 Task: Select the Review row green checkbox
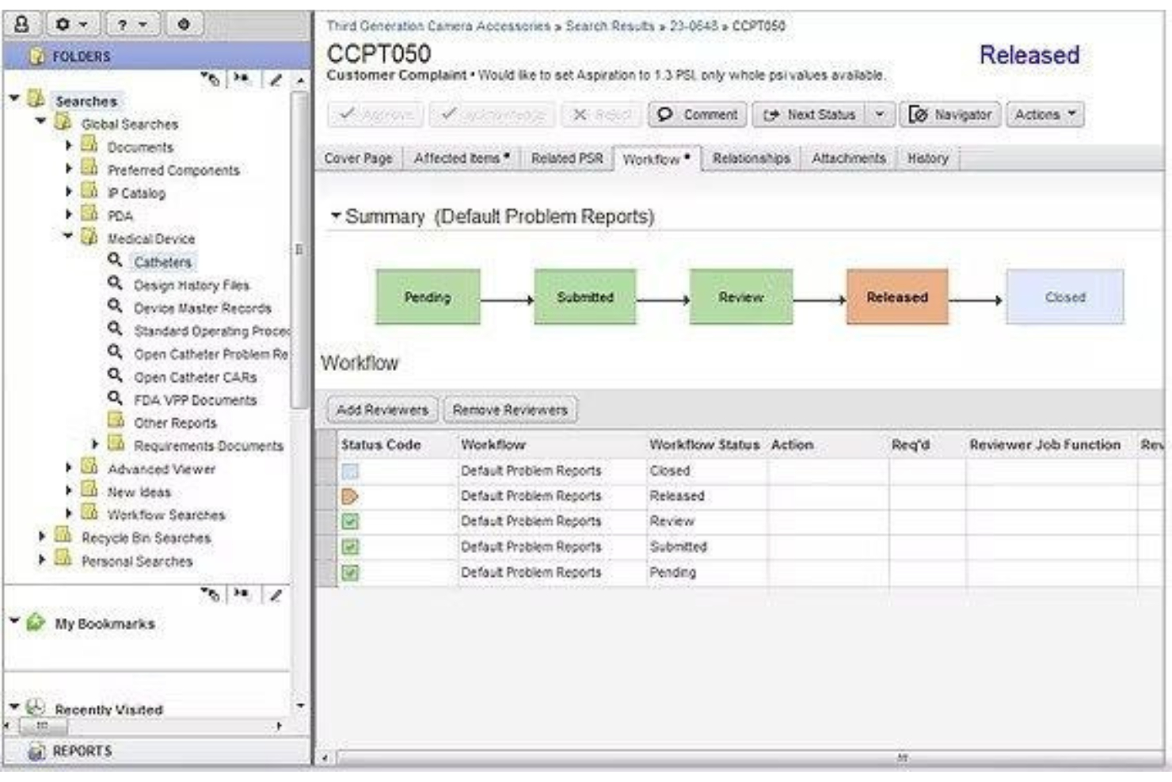(x=350, y=521)
